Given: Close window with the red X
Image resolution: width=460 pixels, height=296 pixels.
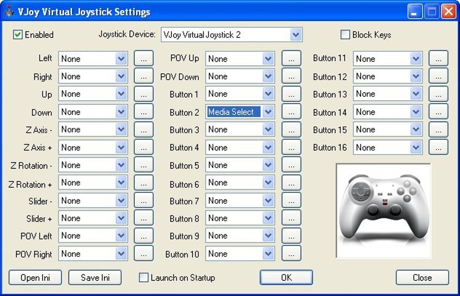Looking at the screenshot, I should (x=449, y=12).
